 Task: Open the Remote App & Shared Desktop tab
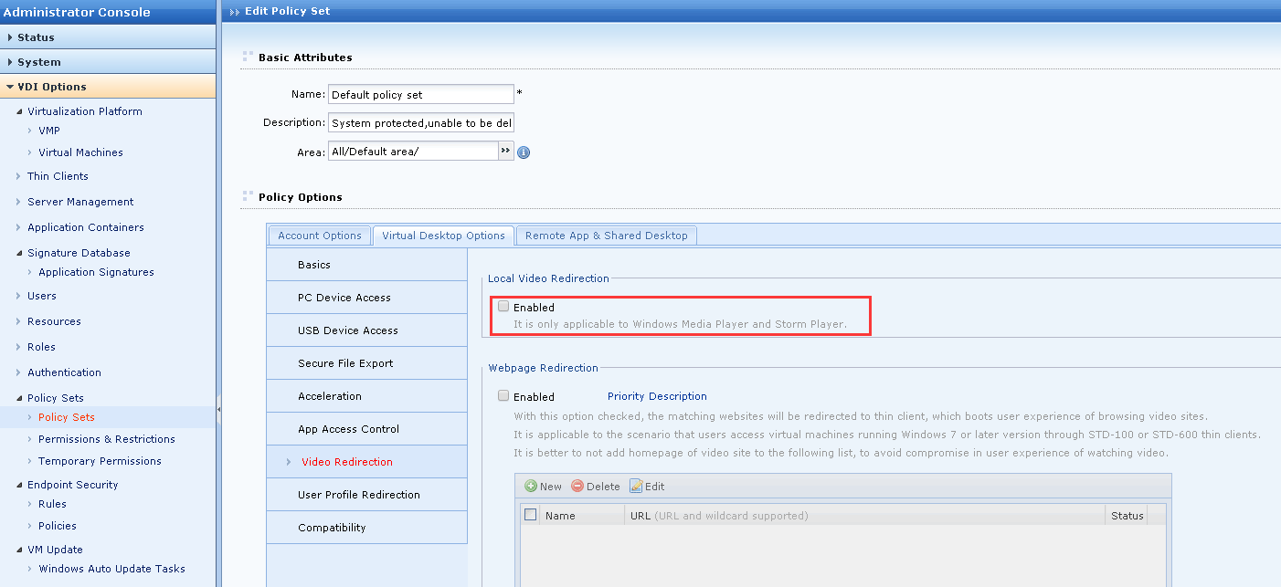click(x=606, y=236)
